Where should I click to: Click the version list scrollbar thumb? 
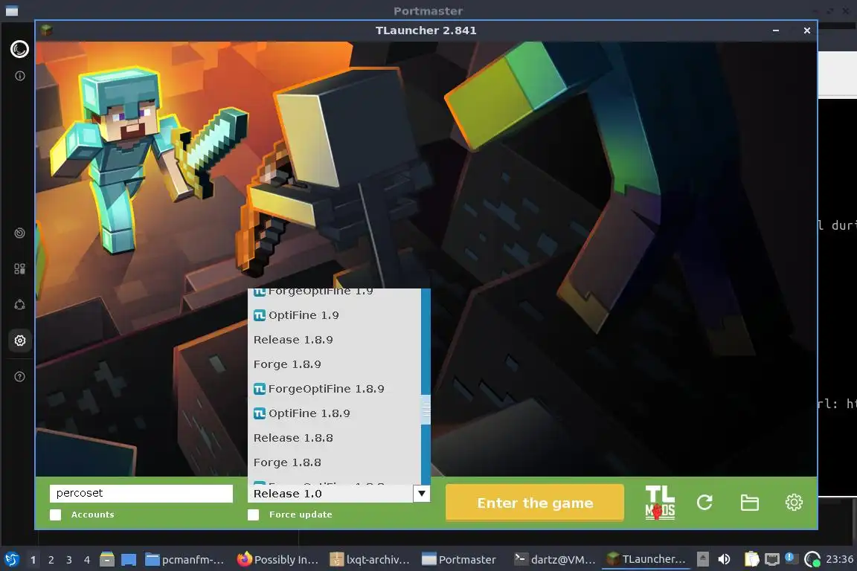426,410
